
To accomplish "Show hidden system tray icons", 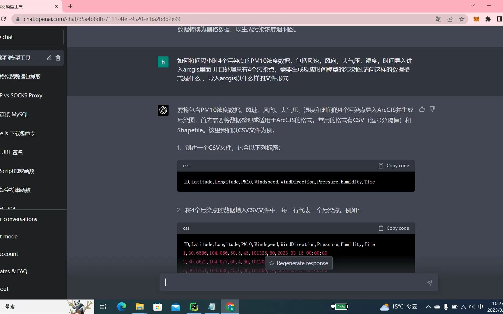I will coord(428,307).
